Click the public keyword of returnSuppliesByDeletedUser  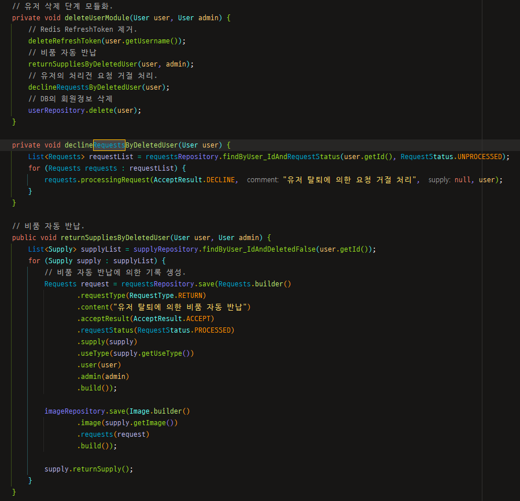click(24, 238)
